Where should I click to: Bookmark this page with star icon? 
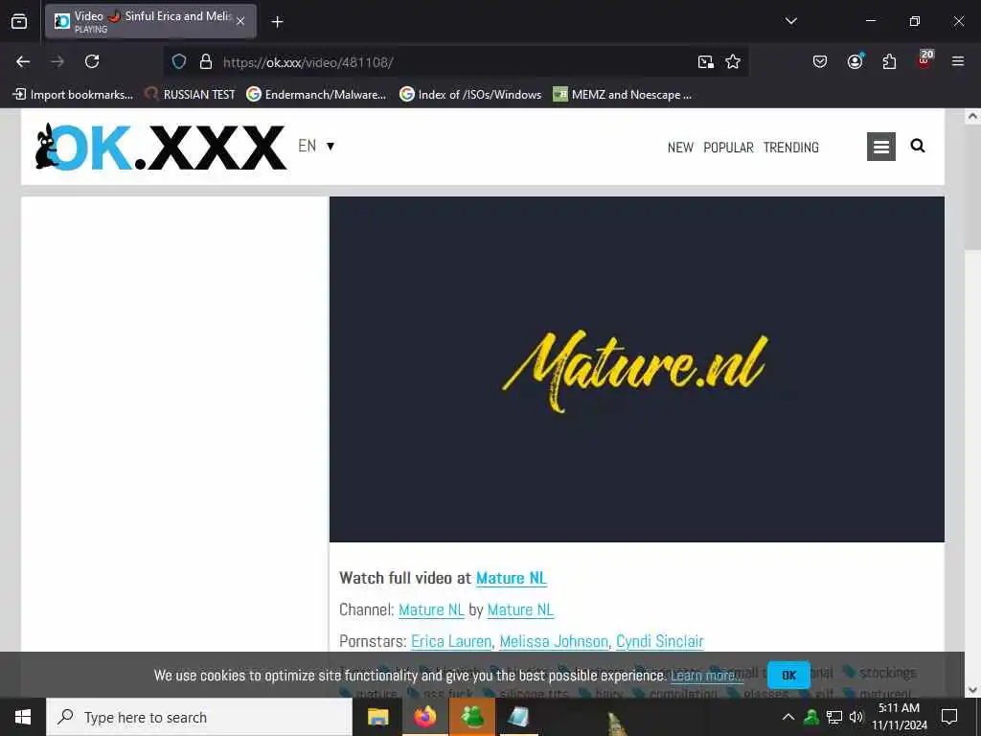pos(733,61)
